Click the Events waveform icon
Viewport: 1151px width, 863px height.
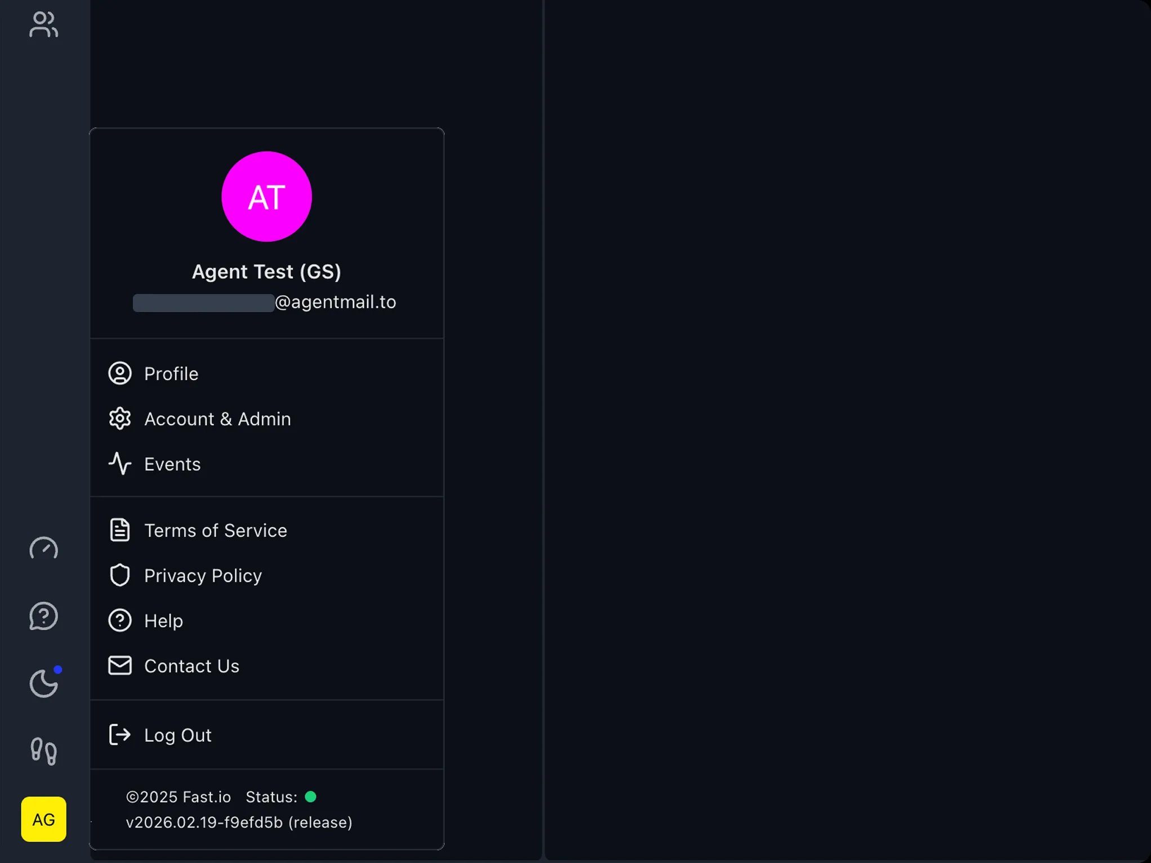(120, 464)
